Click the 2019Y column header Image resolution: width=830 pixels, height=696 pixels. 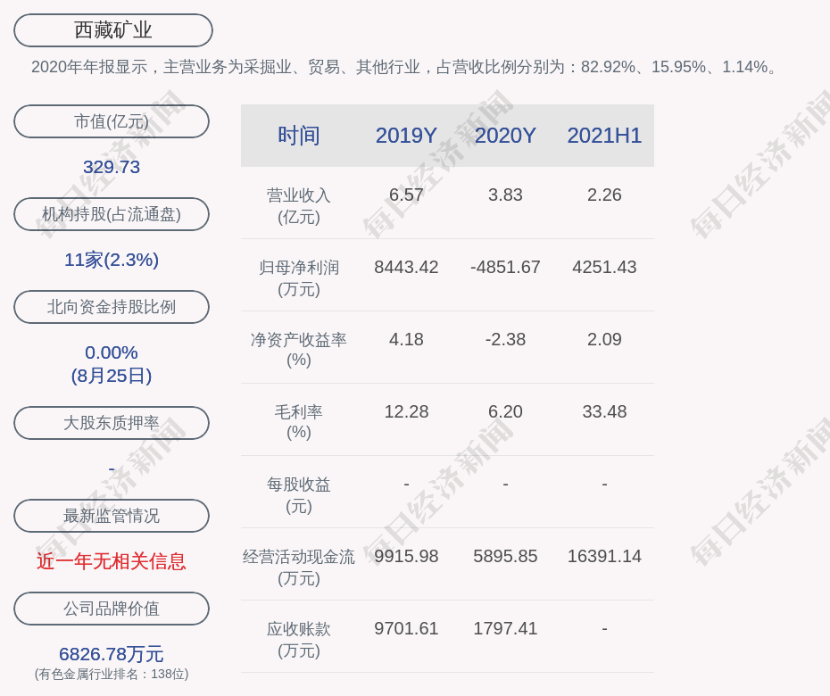tap(406, 136)
